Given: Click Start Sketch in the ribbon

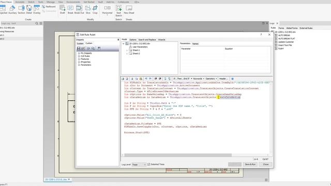Looking at the screenshot, I should click(x=118, y=11).
